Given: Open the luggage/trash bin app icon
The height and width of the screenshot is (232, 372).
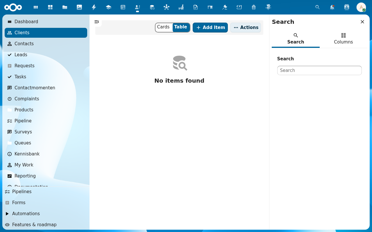Looking at the screenshot, I should (254, 7).
